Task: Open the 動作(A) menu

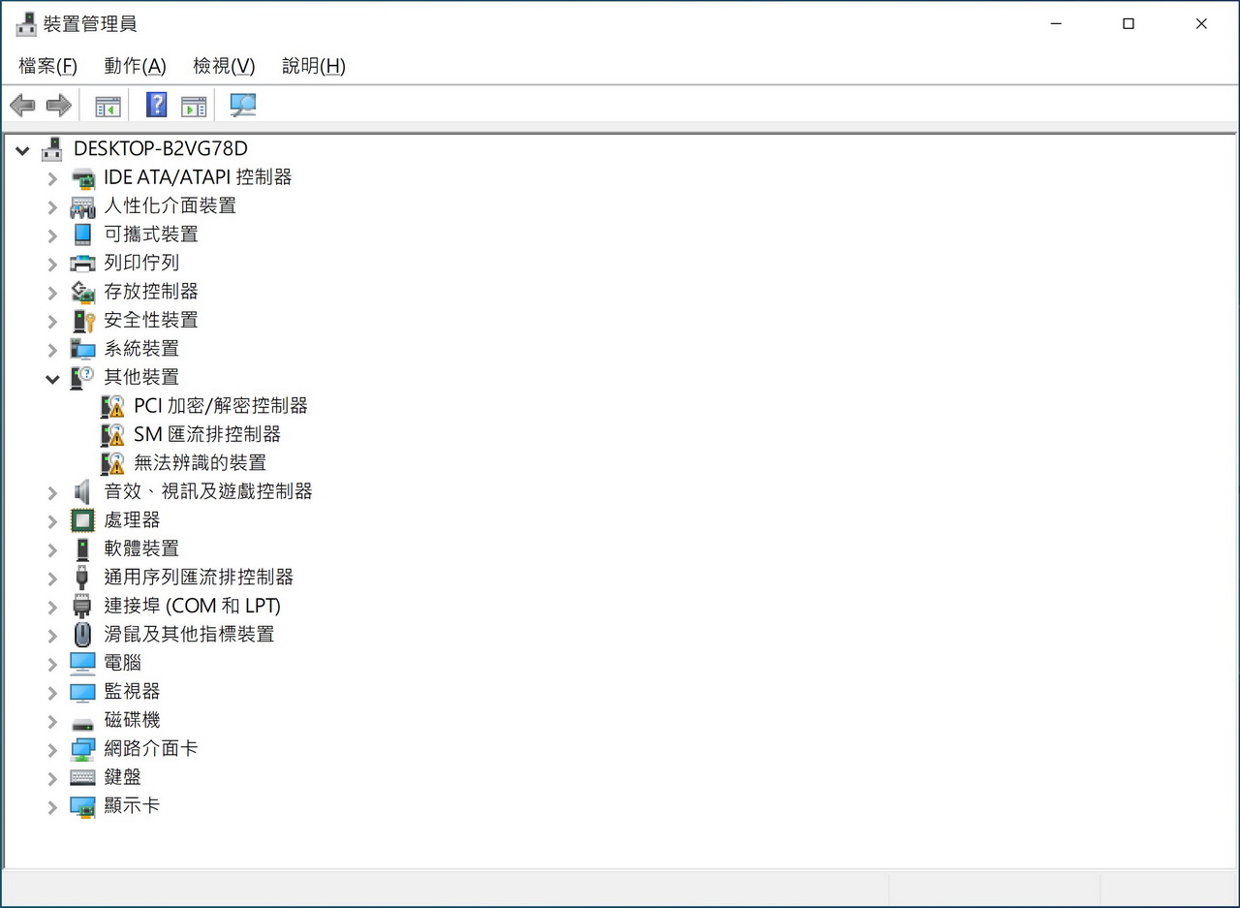Action: pyautogui.click(x=135, y=66)
